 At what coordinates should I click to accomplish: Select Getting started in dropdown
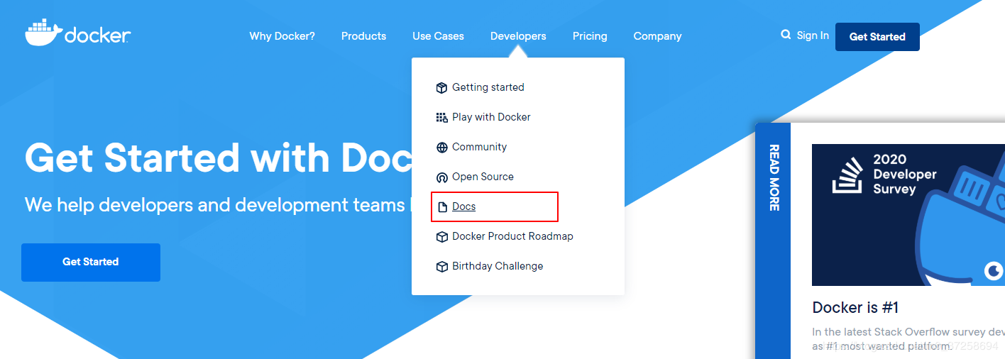pyautogui.click(x=488, y=87)
